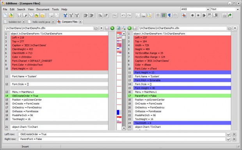Image resolution: width=242 pixels, height=150 pixels.
Task: Toggle the special characters pilcrow button
Action: (x=169, y=16)
